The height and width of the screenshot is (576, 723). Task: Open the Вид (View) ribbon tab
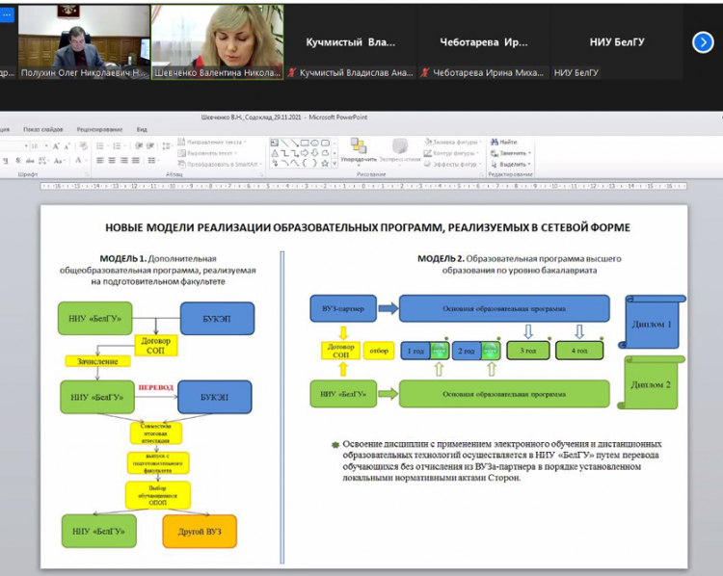[x=142, y=129]
